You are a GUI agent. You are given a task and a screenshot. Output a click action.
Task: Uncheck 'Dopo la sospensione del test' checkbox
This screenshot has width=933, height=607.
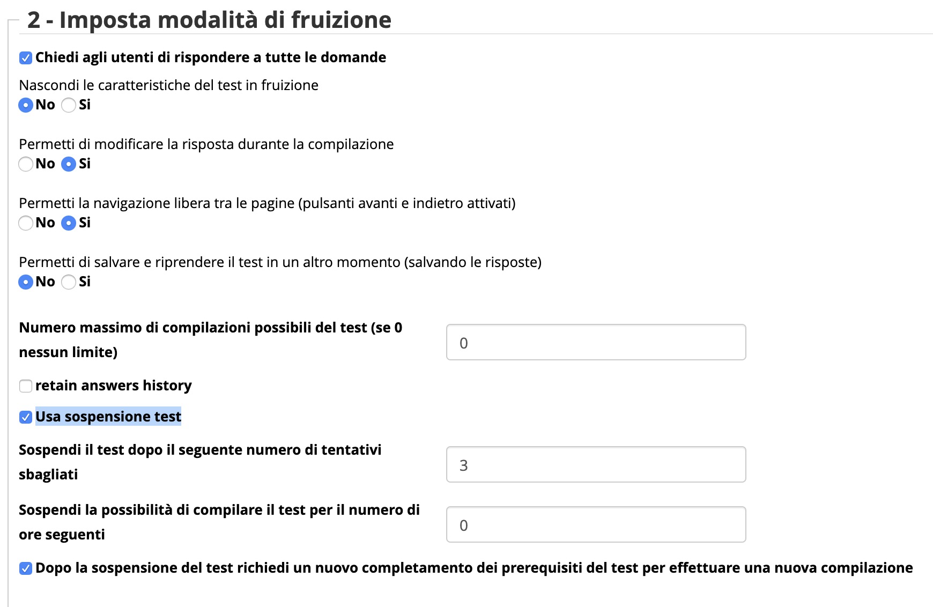25,568
